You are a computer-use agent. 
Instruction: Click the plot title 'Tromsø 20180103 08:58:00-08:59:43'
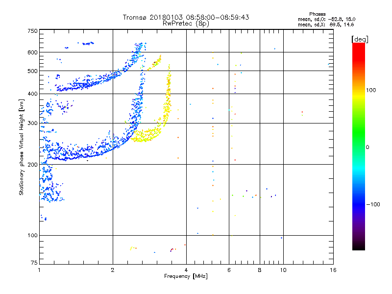tap(186, 17)
